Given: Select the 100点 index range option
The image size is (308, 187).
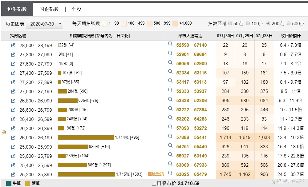Looking at the screenshot, I should (x=249, y=23).
